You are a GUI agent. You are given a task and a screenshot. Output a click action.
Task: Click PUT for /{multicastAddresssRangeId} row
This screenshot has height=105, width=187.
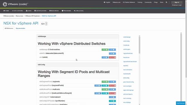(x=105, y=93)
